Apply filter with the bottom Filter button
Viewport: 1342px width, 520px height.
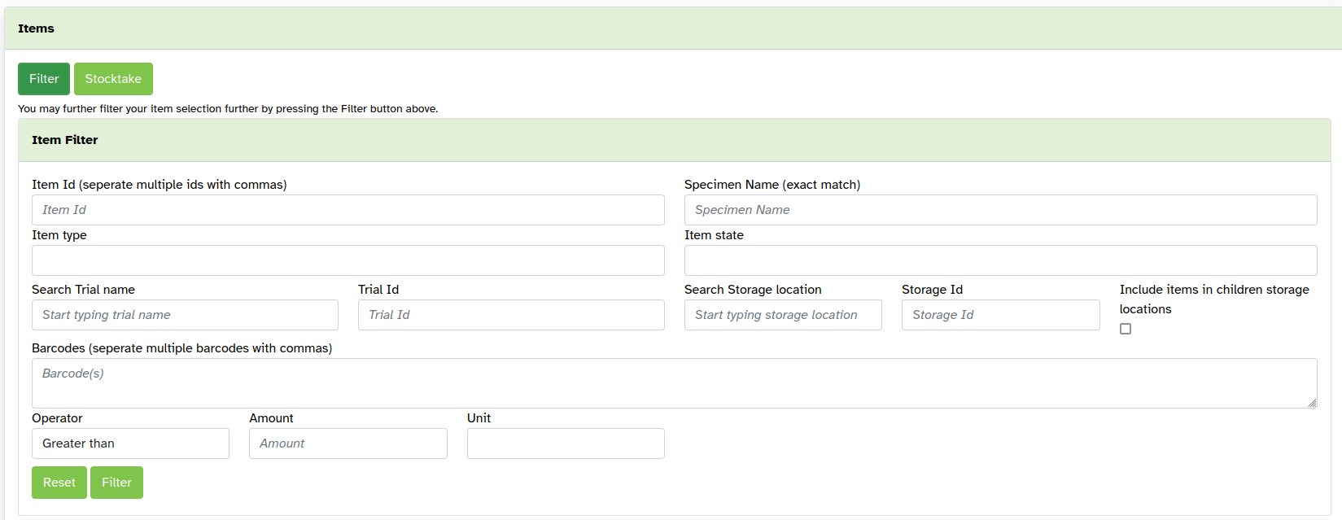click(x=116, y=483)
